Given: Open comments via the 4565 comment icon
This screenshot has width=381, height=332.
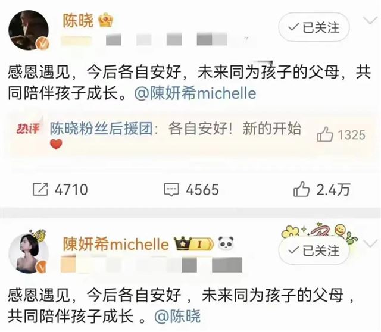Looking at the screenshot, I should [x=171, y=190].
